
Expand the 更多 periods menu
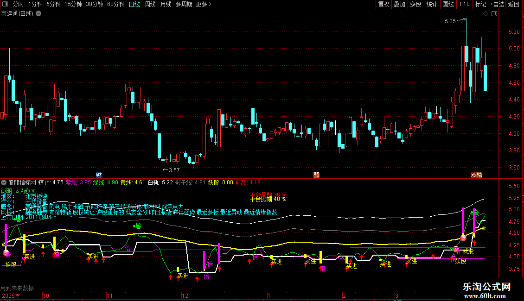[x=204, y=5]
